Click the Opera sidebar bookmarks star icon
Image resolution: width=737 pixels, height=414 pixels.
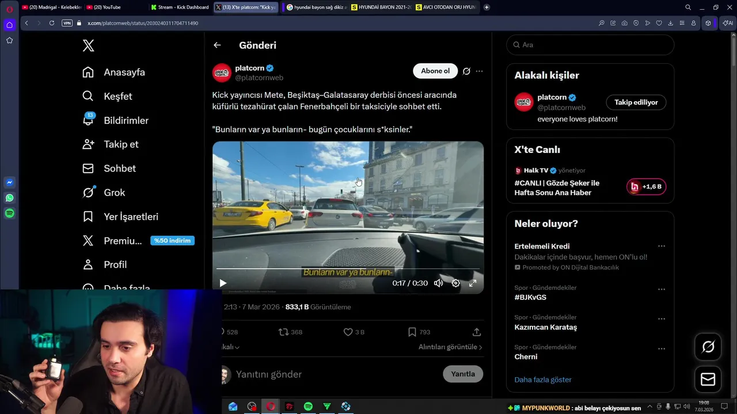click(9, 40)
